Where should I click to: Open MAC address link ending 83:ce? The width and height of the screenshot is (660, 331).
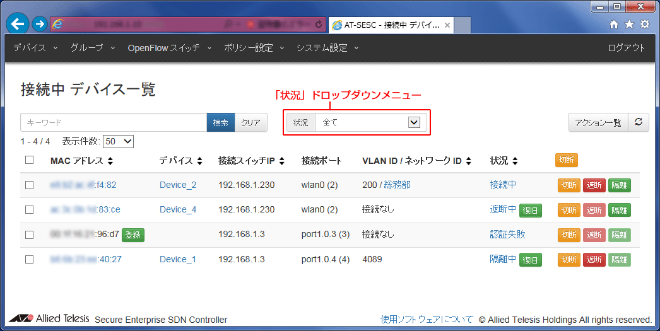pyautogui.click(x=85, y=209)
